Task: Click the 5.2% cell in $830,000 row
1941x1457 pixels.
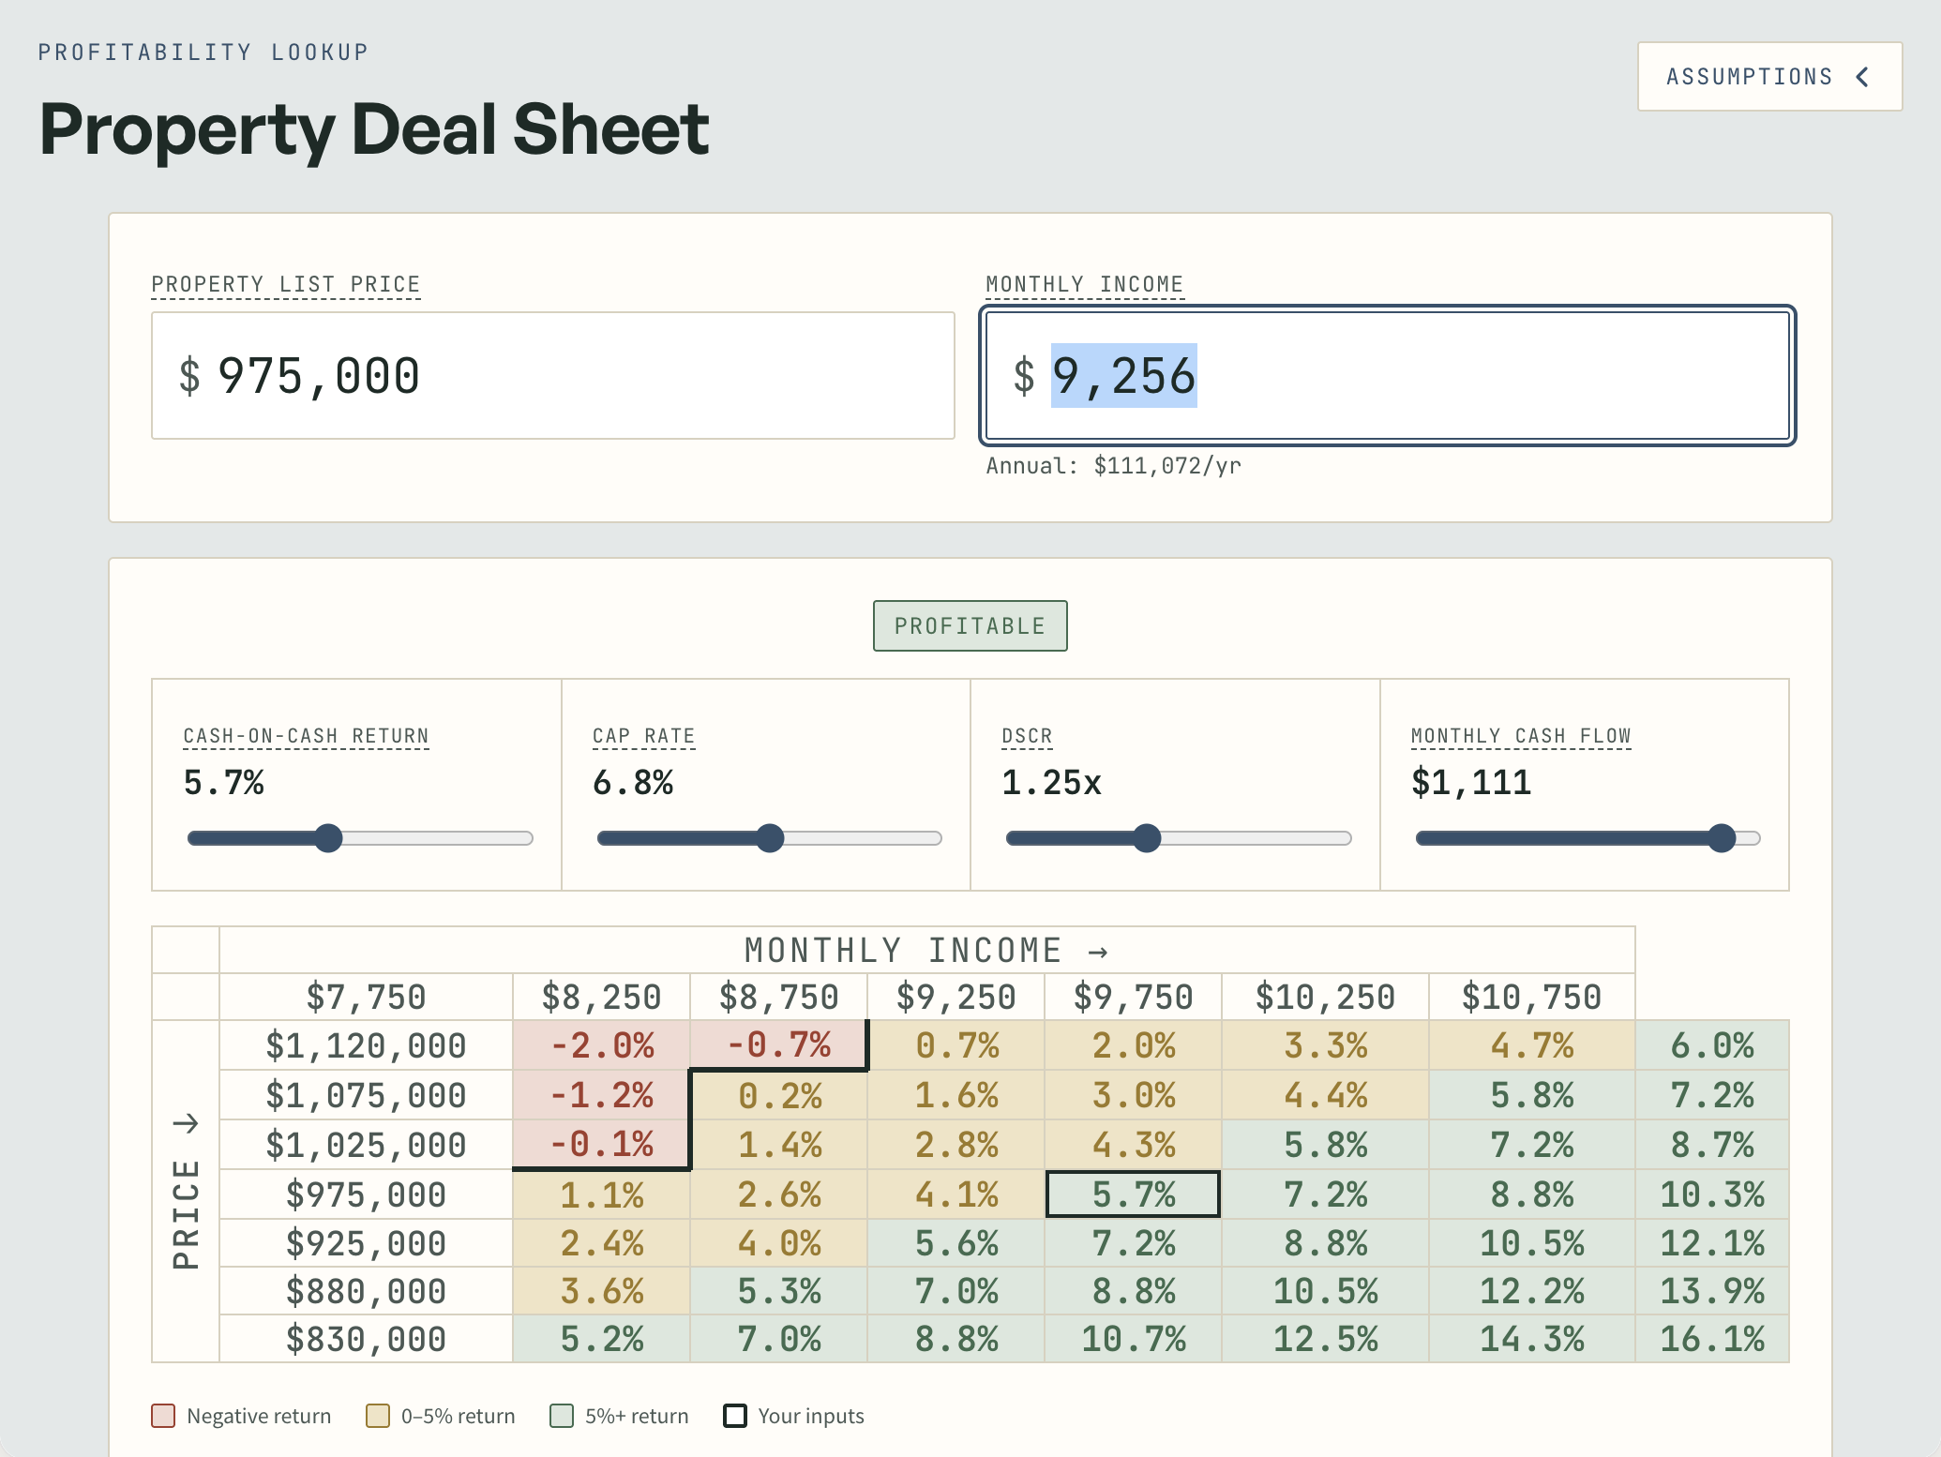Action: tap(601, 1339)
